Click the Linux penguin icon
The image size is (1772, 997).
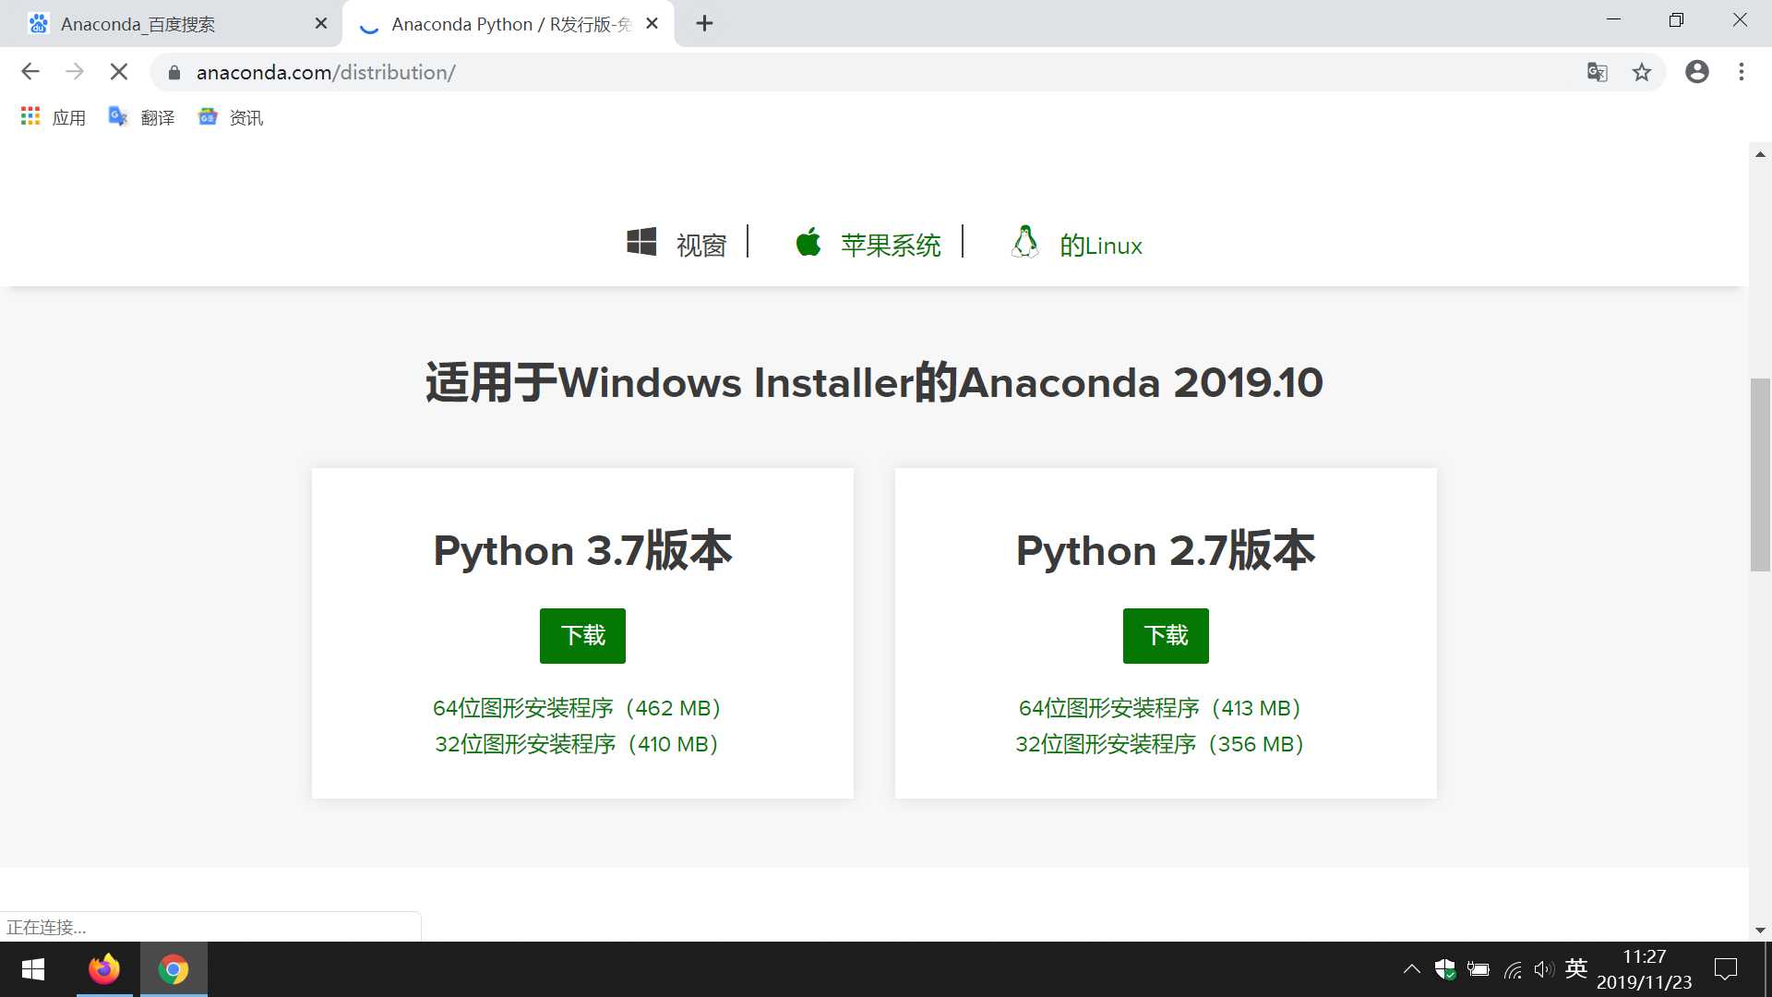[x=1024, y=242]
